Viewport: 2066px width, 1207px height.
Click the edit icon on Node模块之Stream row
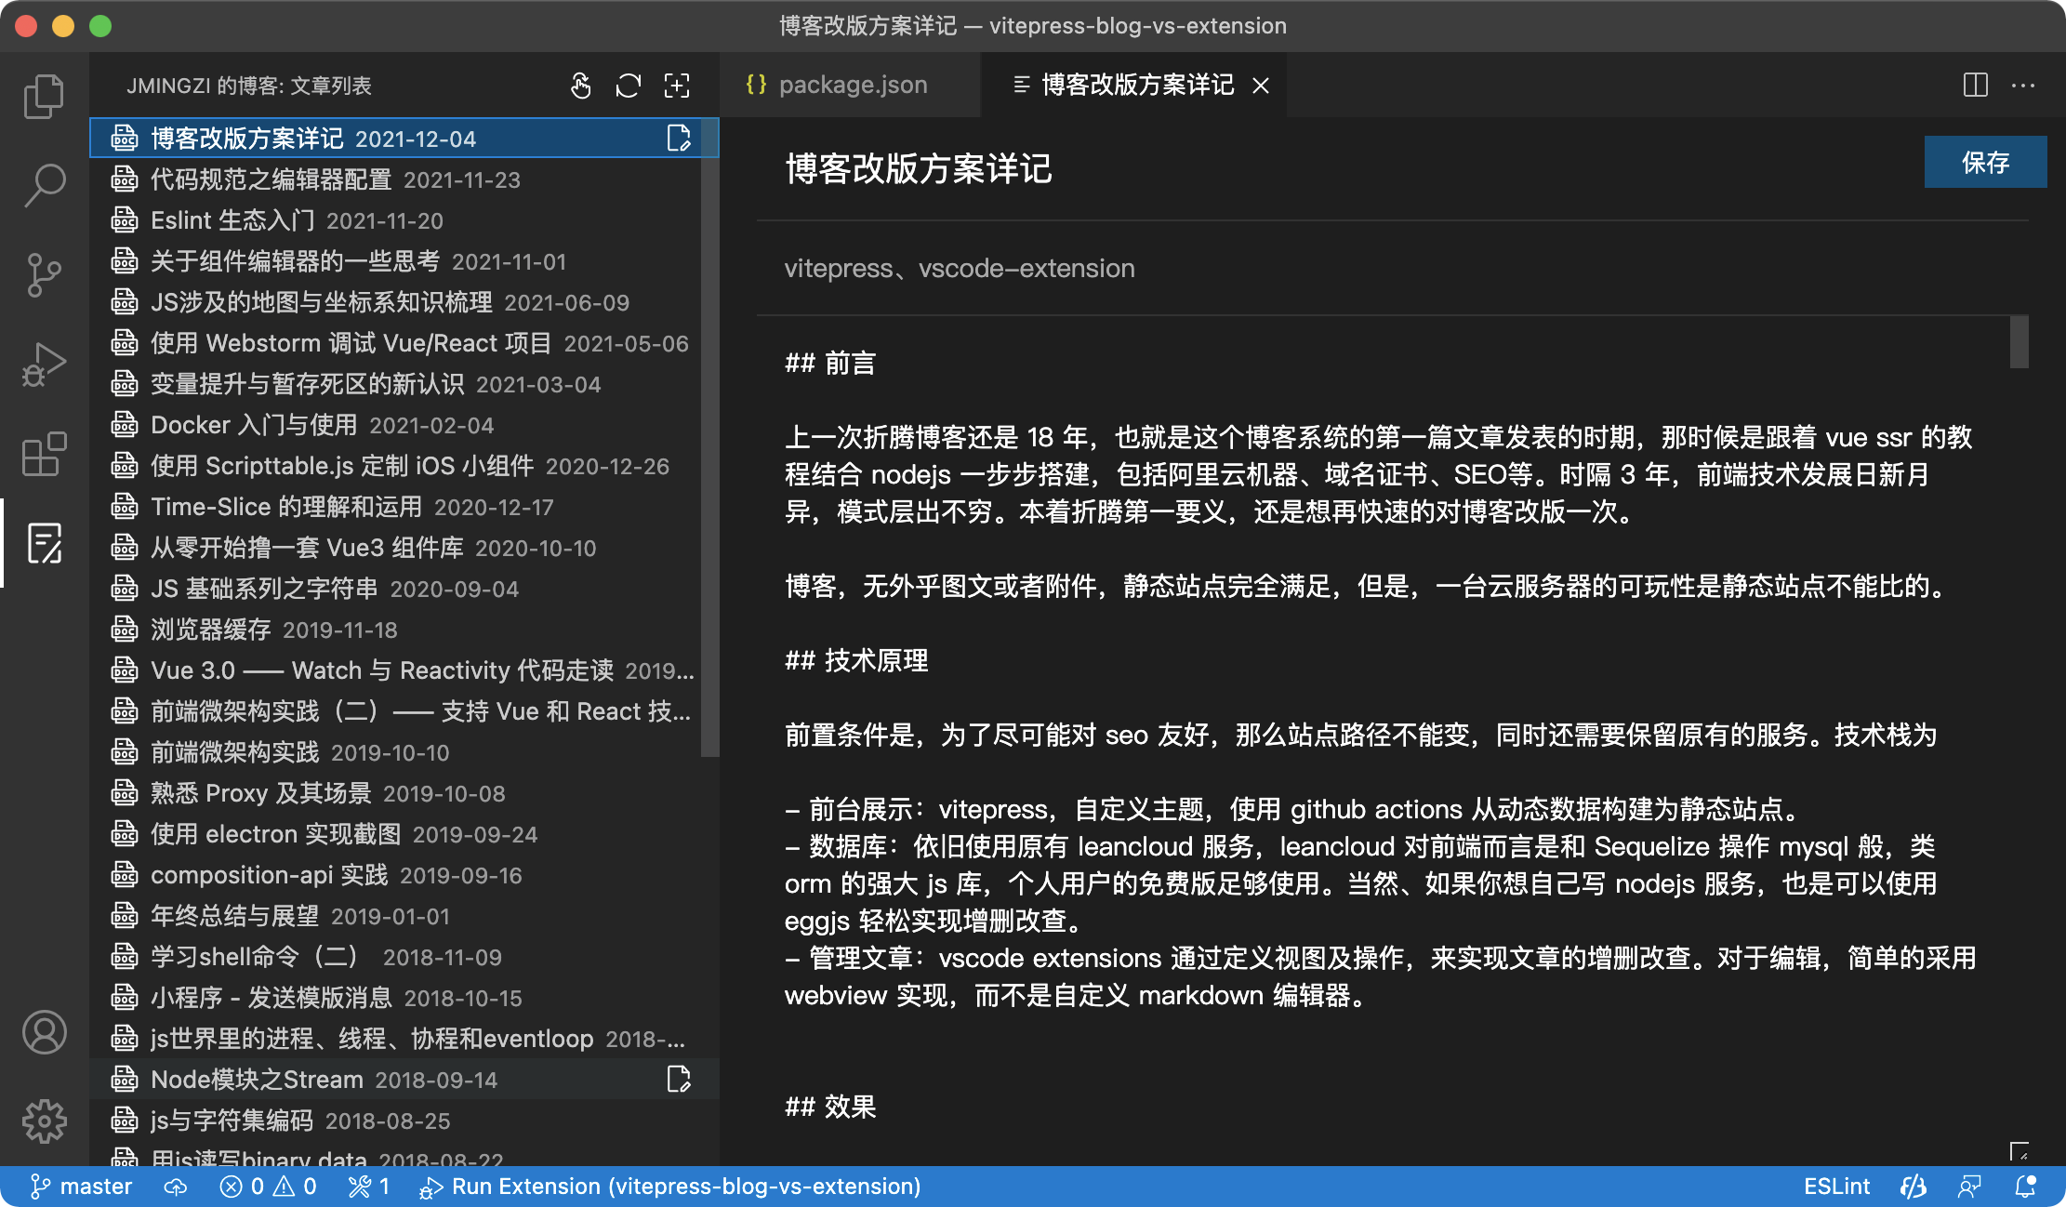679,1079
